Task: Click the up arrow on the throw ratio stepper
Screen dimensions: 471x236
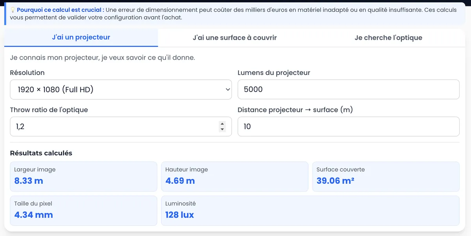Action: 222,124
